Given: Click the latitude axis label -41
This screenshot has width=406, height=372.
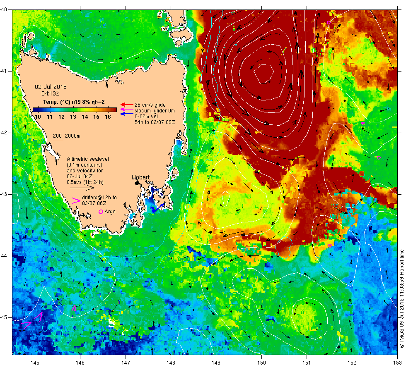Looking at the screenshot, I should pyautogui.click(x=3, y=71).
